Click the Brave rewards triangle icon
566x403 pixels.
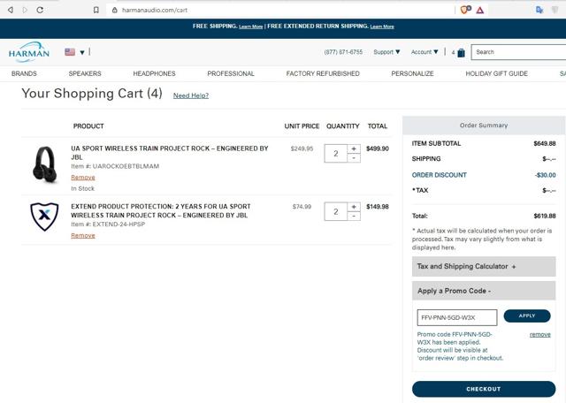(x=479, y=10)
